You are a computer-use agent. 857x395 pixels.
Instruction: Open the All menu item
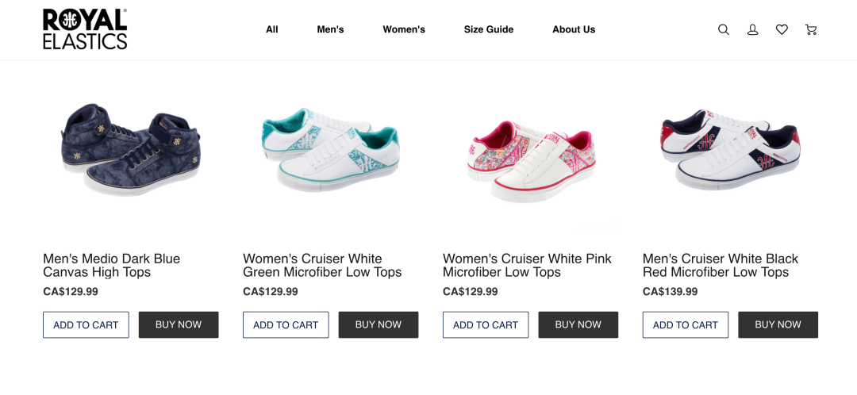point(272,29)
